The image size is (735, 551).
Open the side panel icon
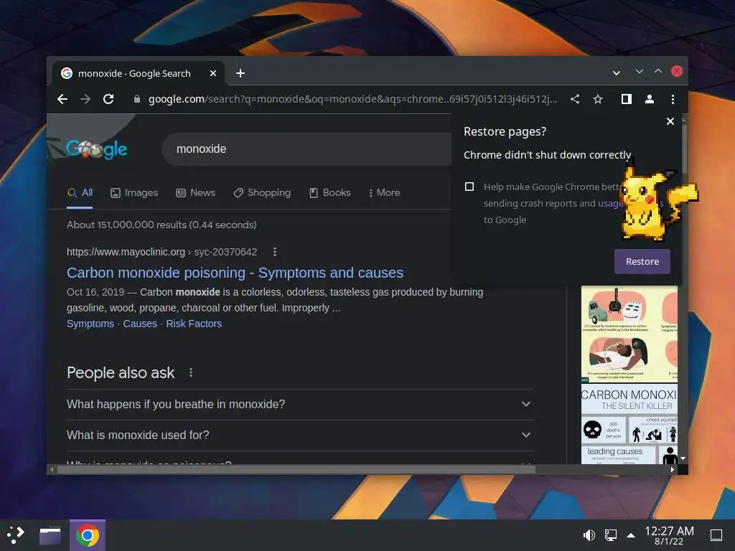tap(626, 99)
